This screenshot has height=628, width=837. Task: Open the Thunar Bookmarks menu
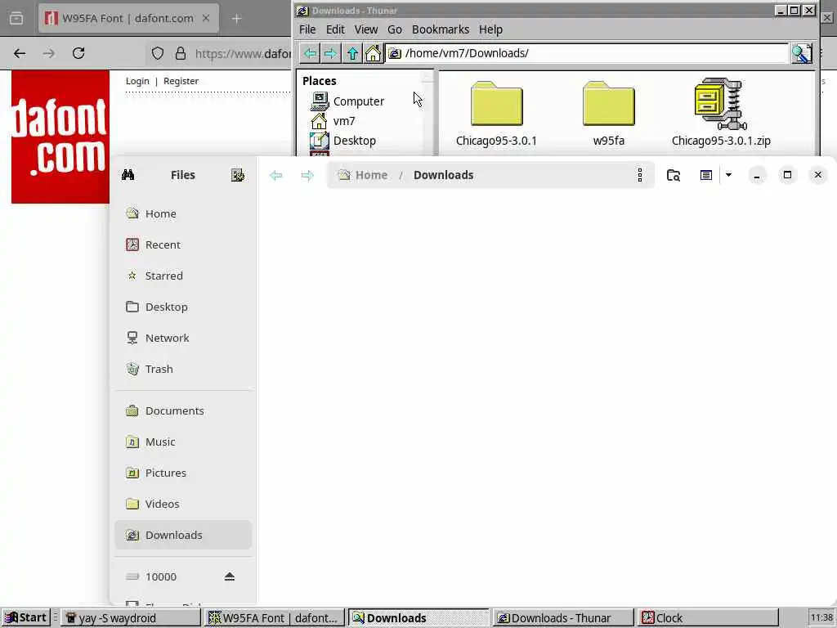click(x=441, y=29)
